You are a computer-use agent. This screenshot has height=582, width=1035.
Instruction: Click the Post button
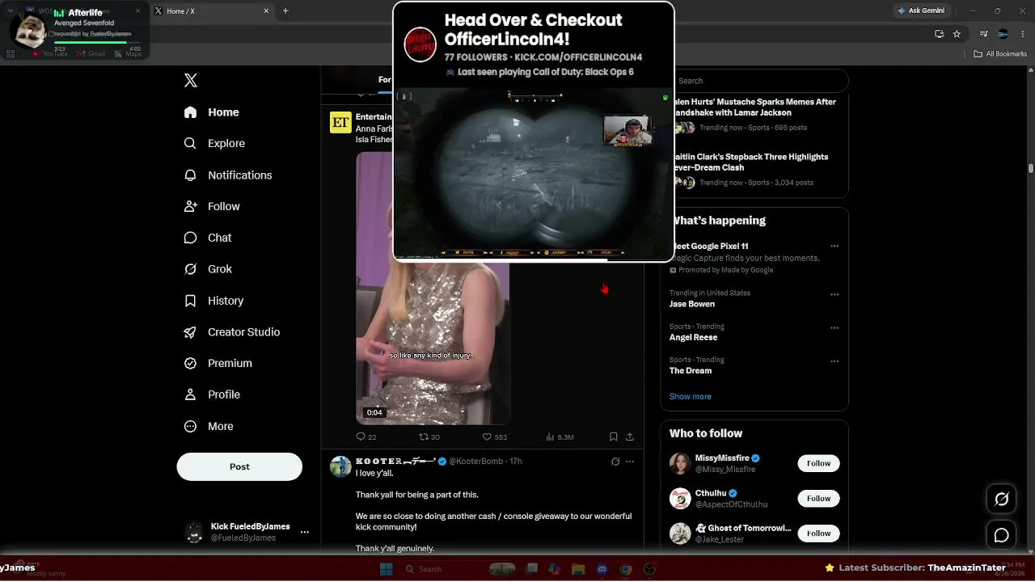(x=239, y=466)
